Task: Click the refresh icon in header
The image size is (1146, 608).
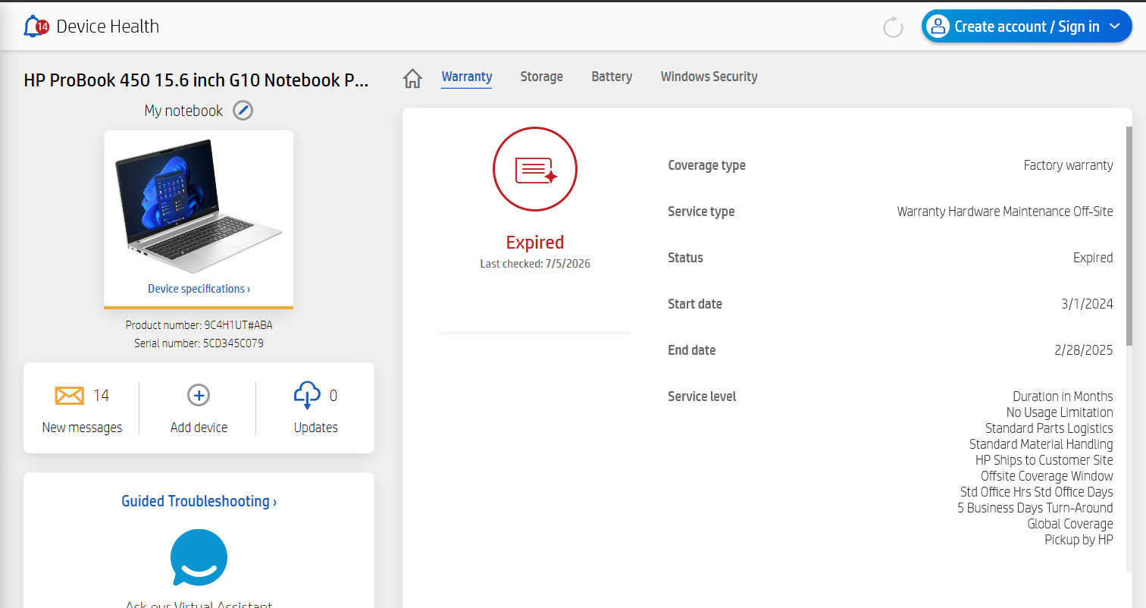Action: [x=894, y=27]
